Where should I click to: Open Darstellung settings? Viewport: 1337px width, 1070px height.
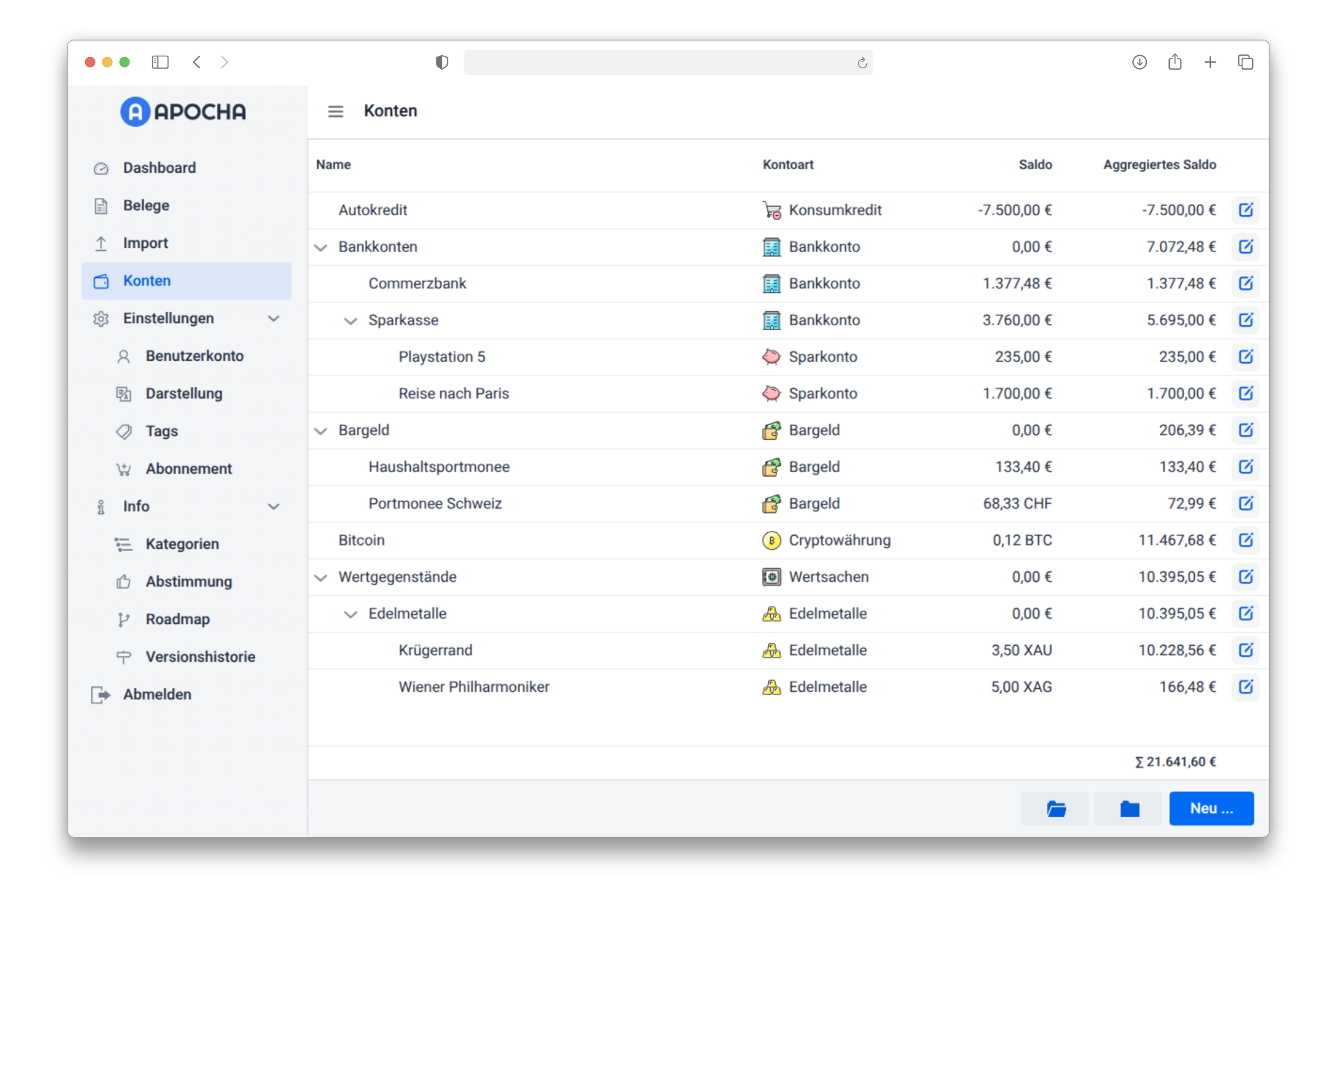point(187,394)
